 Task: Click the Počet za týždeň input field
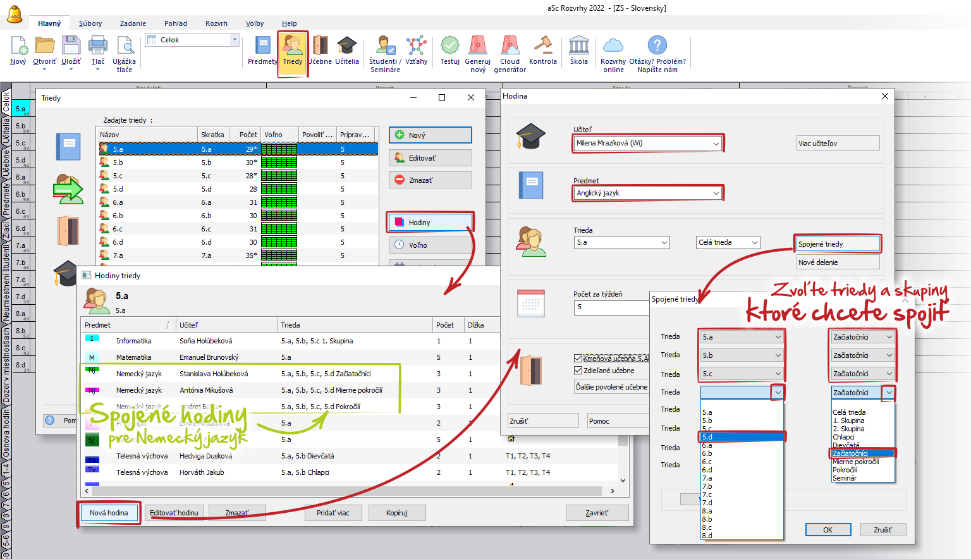coord(611,307)
